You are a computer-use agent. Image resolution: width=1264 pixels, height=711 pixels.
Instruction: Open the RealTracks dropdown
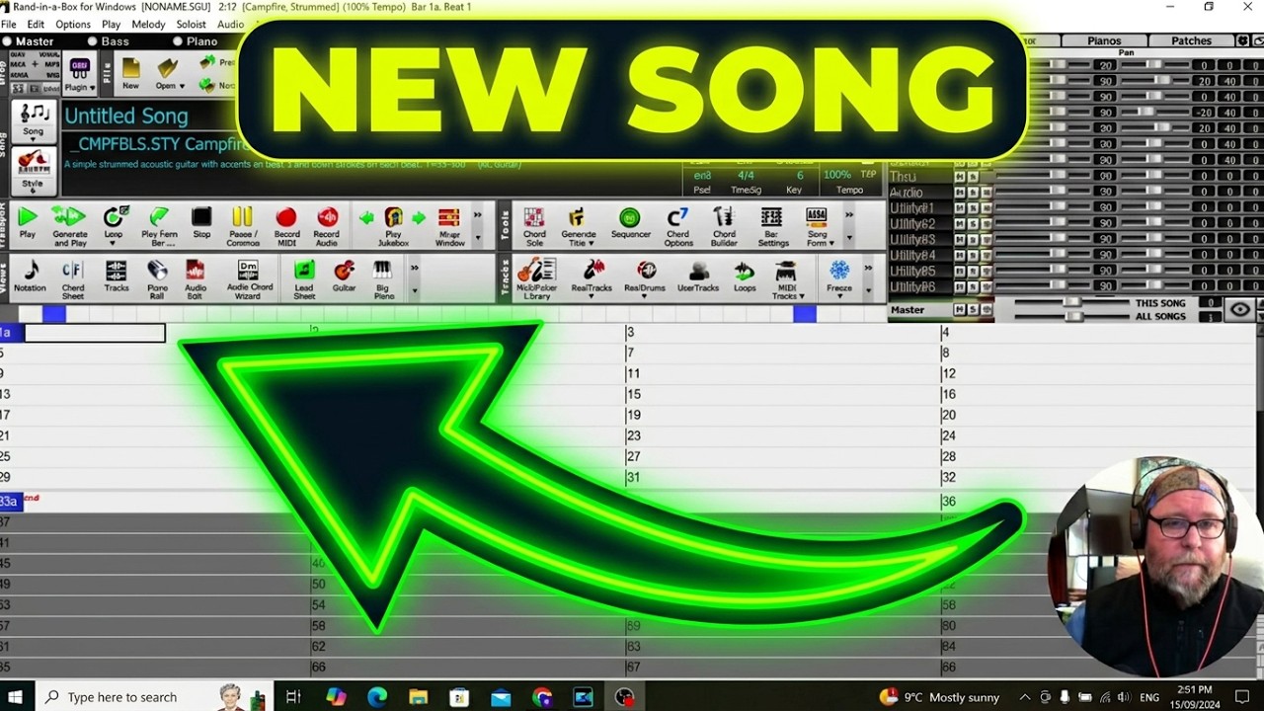592,296
